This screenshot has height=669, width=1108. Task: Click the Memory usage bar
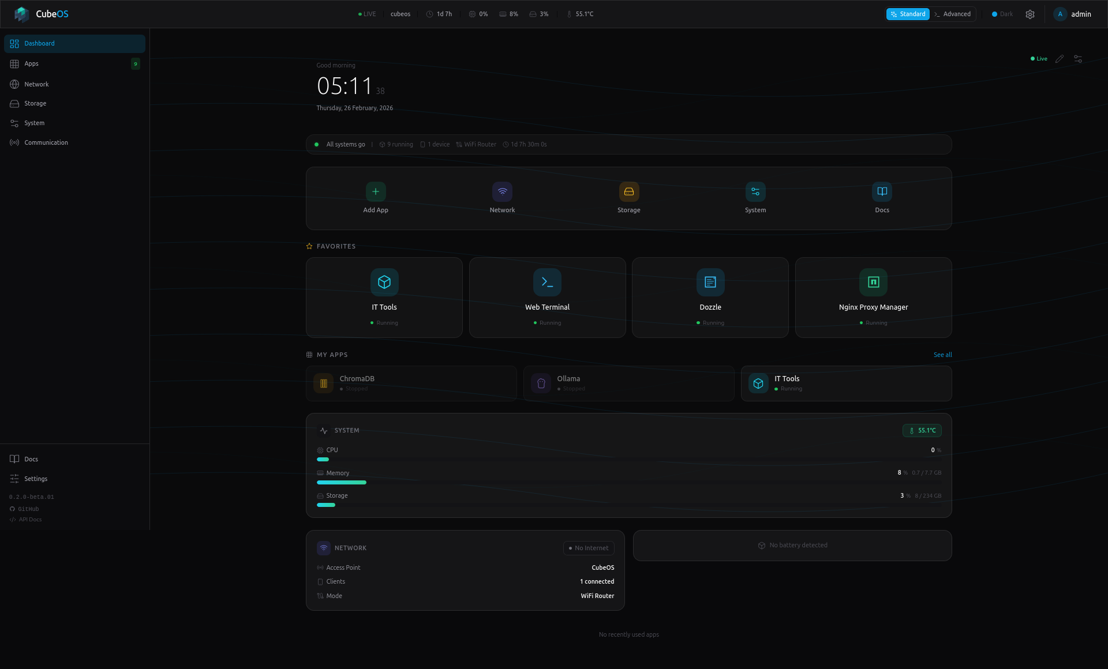pyautogui.click(x=342, y=482)
